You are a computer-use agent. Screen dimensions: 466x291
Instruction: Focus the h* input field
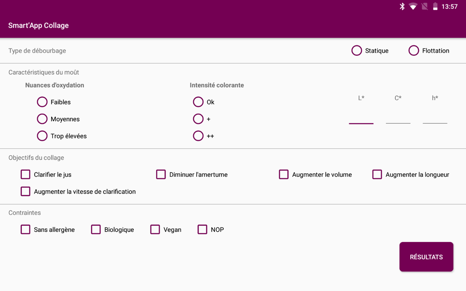tap(435, 118)
